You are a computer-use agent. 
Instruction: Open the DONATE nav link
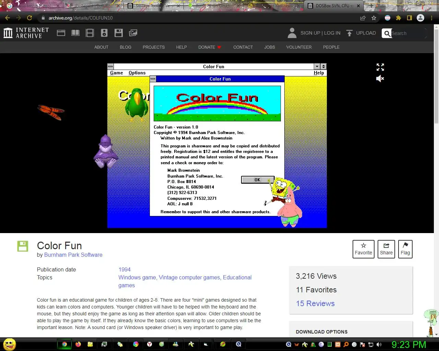click(x=210, y=47)
